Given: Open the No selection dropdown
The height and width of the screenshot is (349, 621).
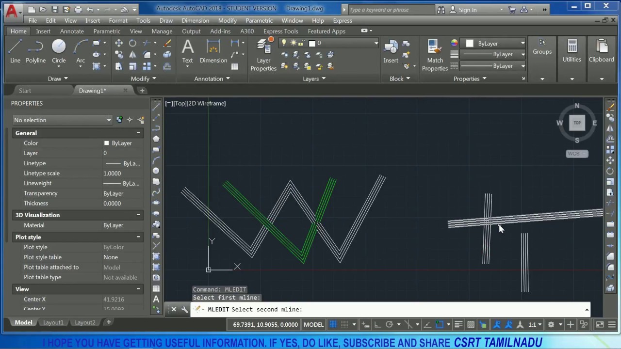Looking at the screenshot, I should pyautogui.click(x=62, y=120).
